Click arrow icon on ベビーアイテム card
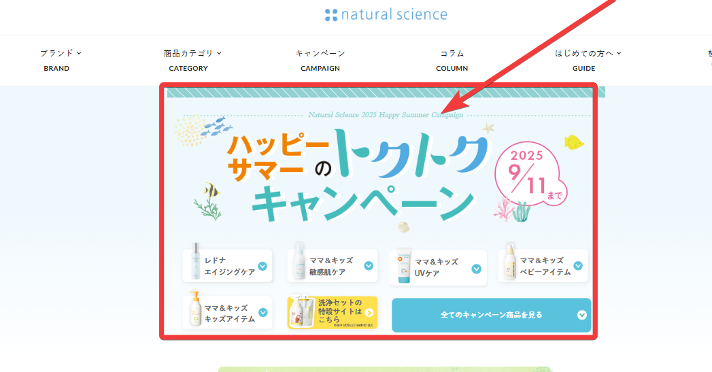 click(578, 266)
